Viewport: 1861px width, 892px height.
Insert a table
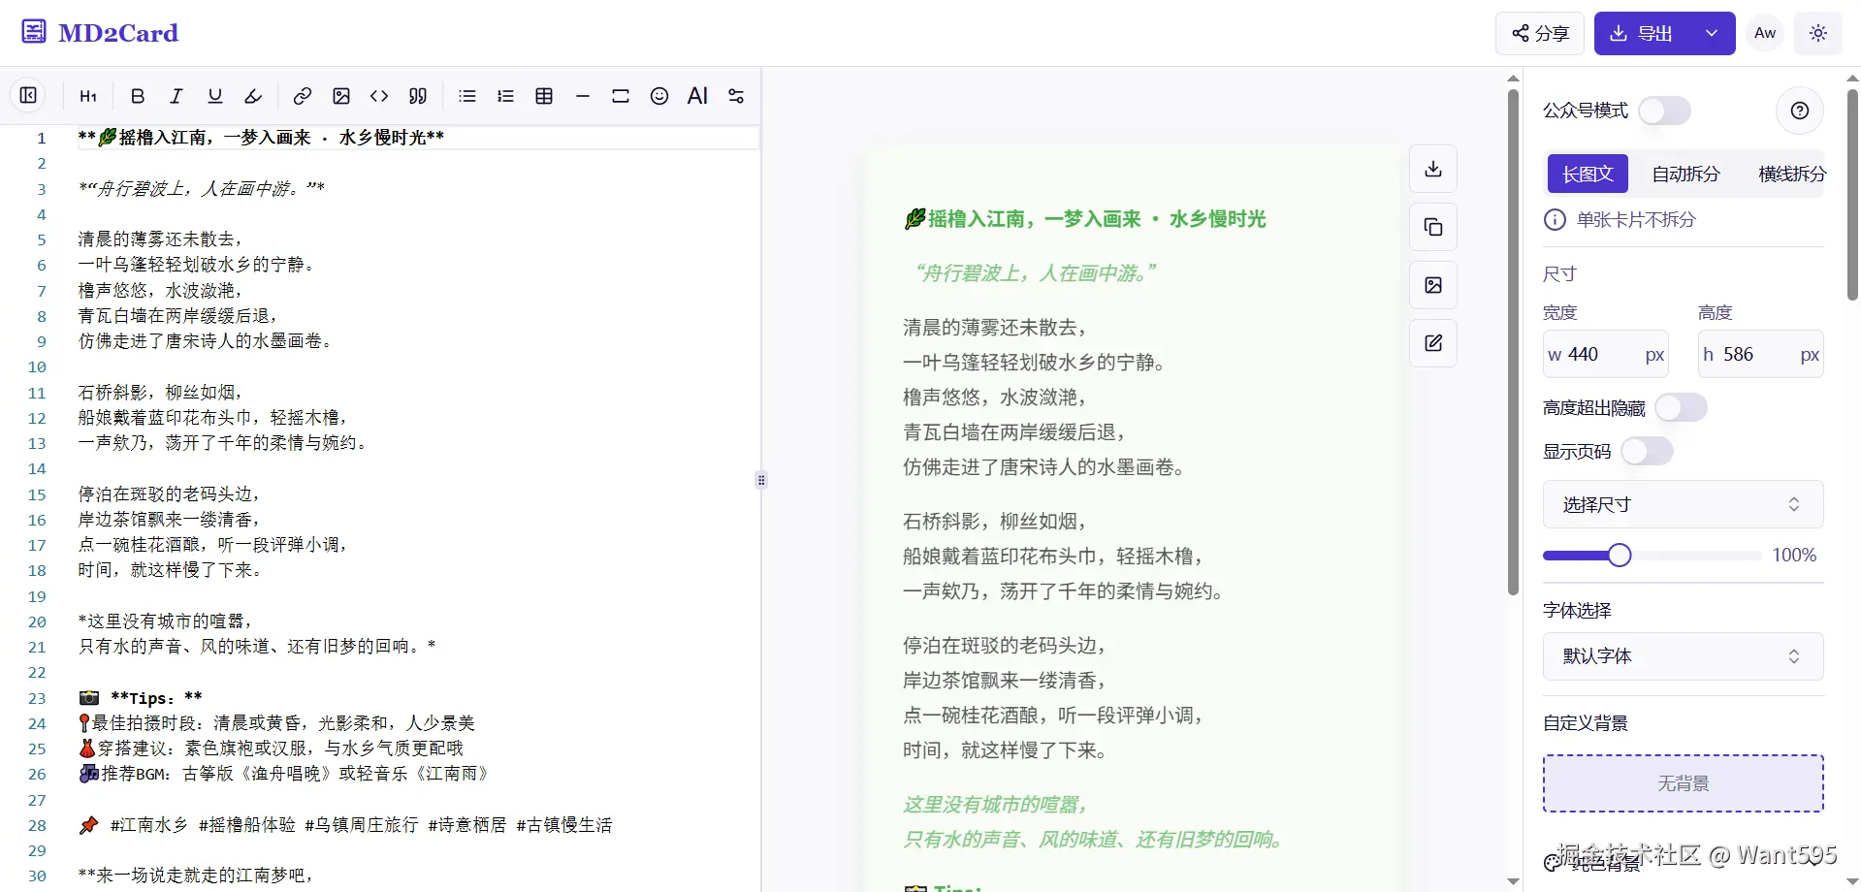[x=544, y=96]
